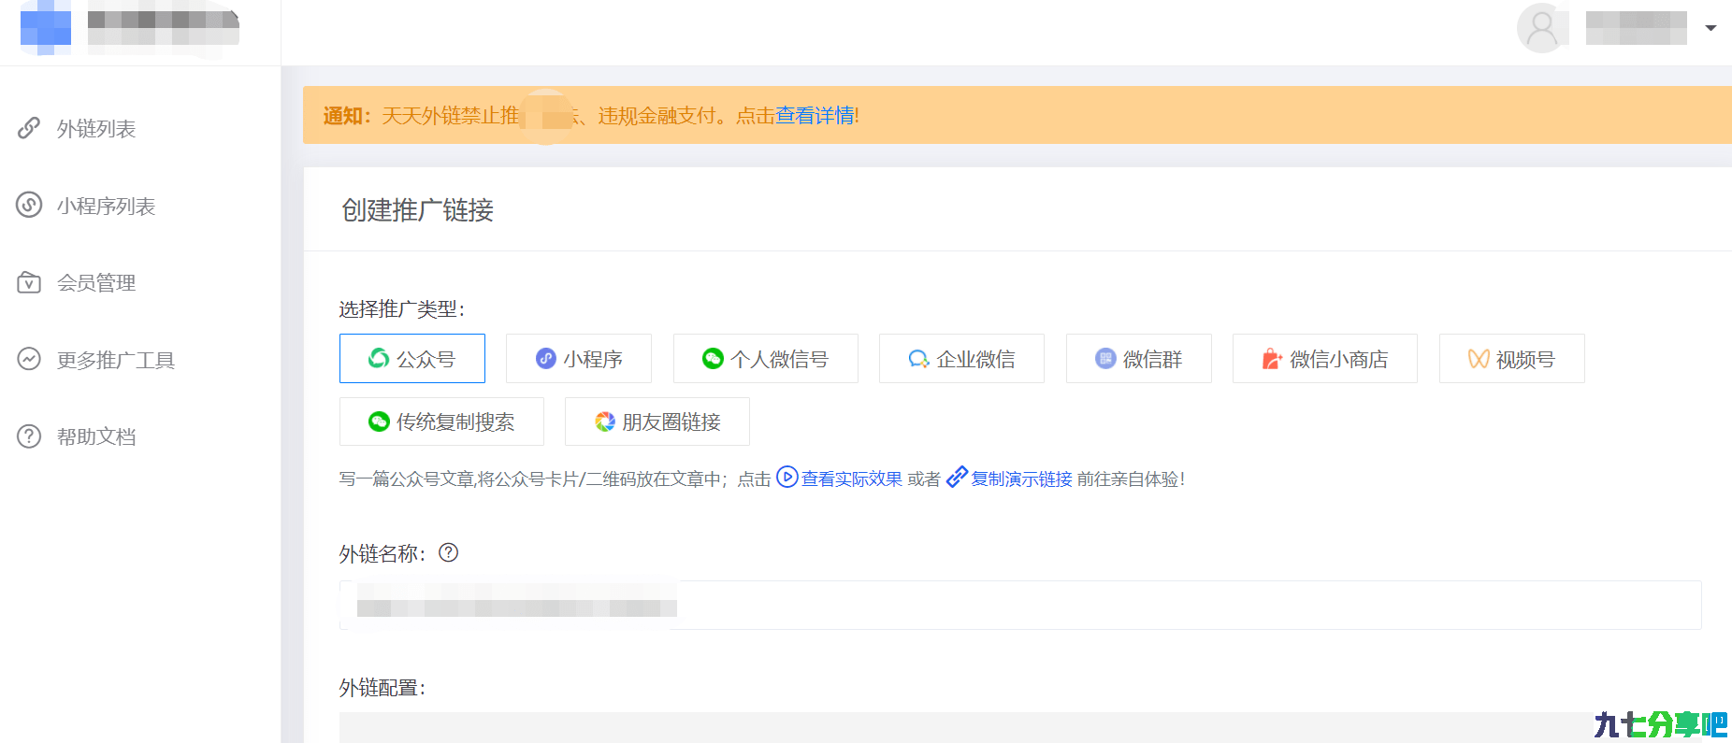Click the 查看详情 link in the notice banner

815,115
